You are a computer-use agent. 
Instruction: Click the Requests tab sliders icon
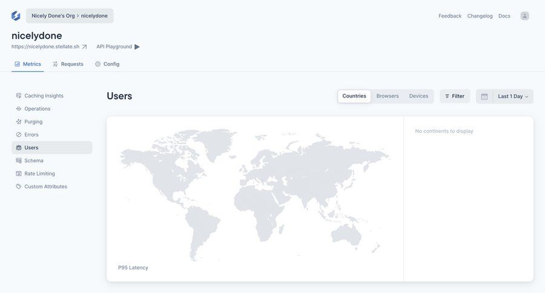click(x=55, y=64)
